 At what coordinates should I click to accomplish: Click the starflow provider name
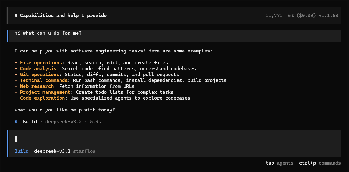pos(84,151)
